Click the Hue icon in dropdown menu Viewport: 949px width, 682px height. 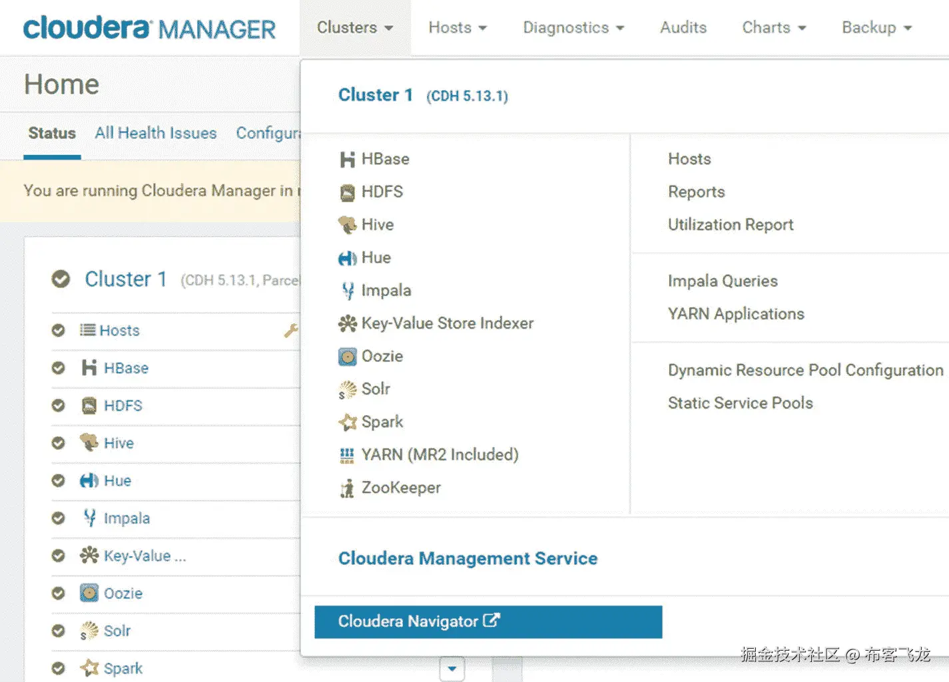pyautogui.click(x=347, y=258)
